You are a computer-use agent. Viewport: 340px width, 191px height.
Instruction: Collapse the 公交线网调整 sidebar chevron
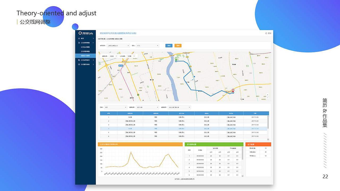click(93, 43)
